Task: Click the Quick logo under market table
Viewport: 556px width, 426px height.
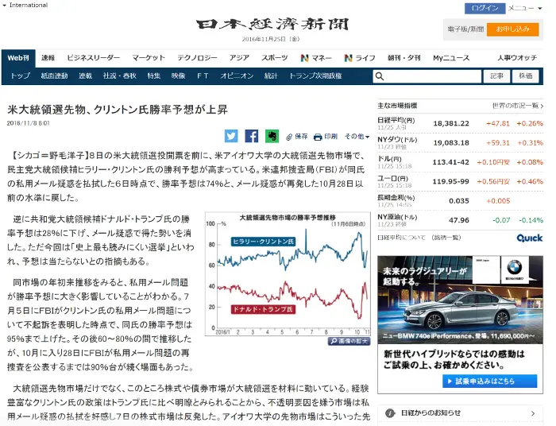Action: tap(529, 238)
